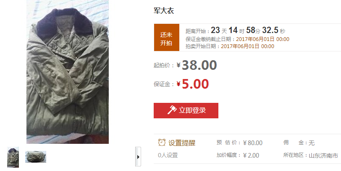Select the second folded coat thumbnail

click(36, 157)
